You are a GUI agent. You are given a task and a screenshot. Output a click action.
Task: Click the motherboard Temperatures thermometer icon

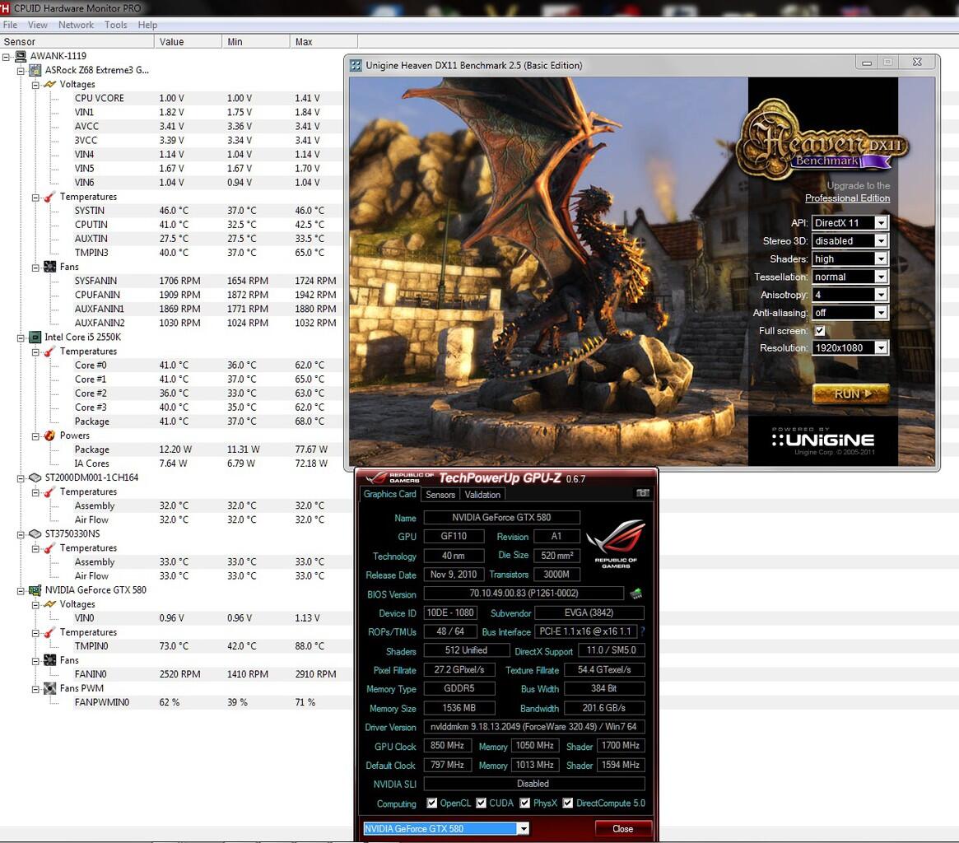pos(49,197)
